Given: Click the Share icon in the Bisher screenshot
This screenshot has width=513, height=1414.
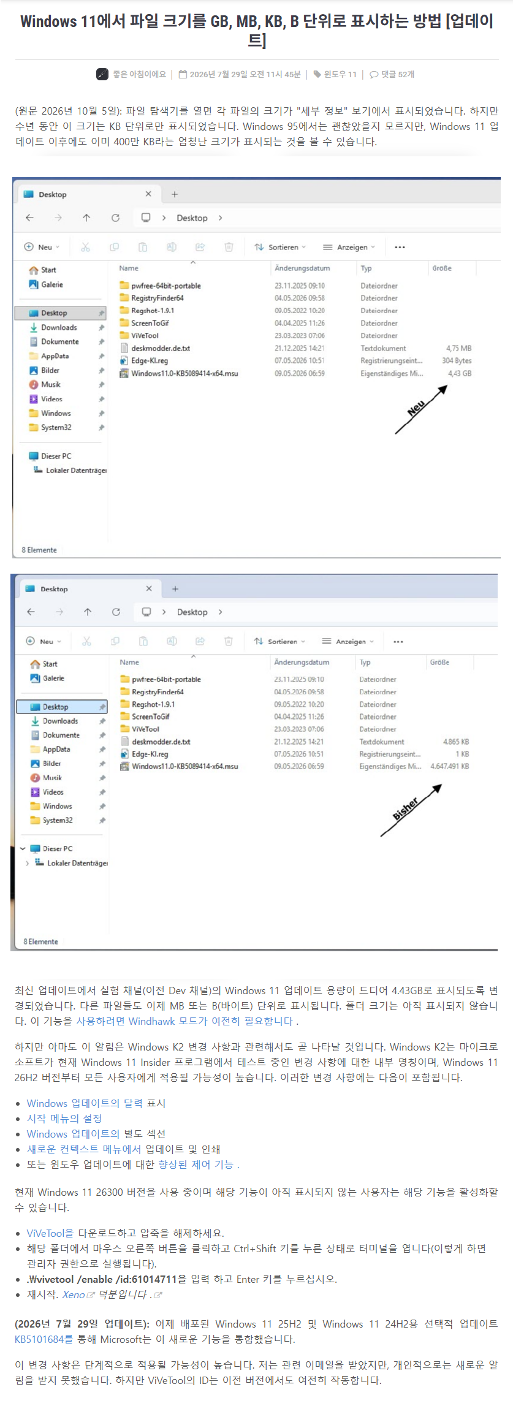Looking at the screenshot, I should (200, 641).
